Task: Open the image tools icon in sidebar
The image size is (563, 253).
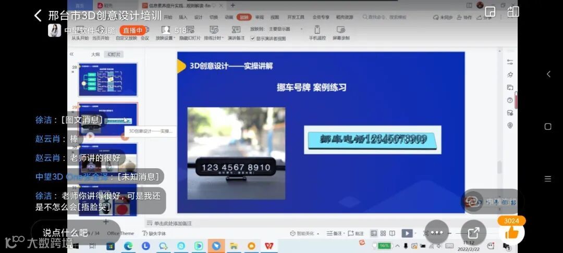Action: tap(510, 113)
